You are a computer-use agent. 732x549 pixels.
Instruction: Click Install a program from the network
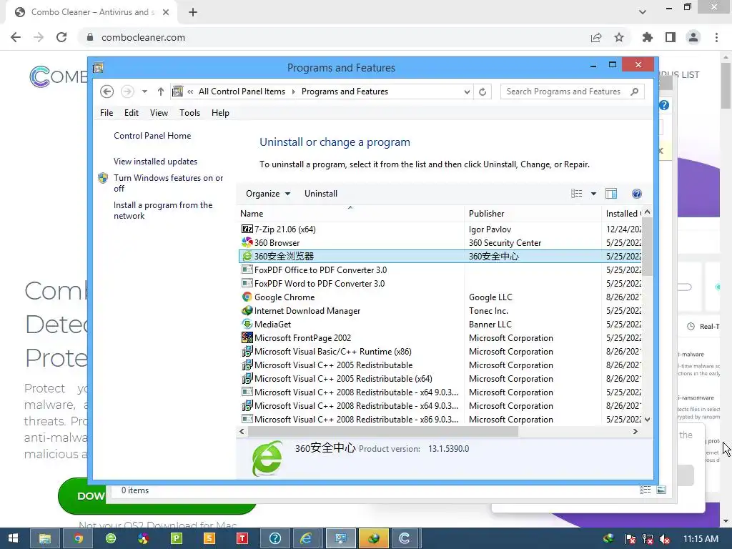163,211
